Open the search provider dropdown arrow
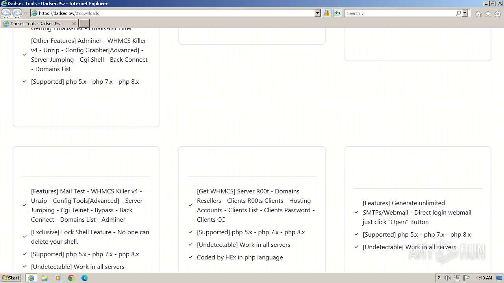Image resolution: width=504 pixels, height=283 pixels. tap(465, 13)
